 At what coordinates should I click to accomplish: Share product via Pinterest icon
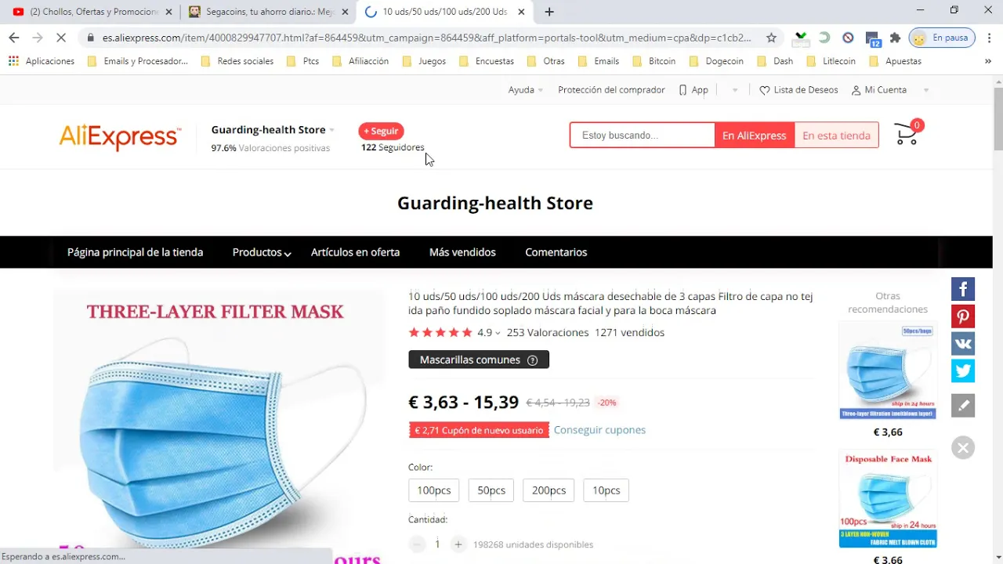(963, 316)
